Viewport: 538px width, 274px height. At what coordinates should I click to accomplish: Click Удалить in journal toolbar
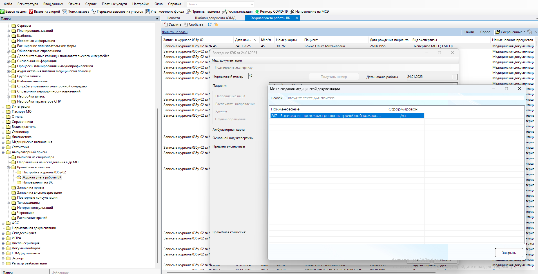(x=173, y=24)
